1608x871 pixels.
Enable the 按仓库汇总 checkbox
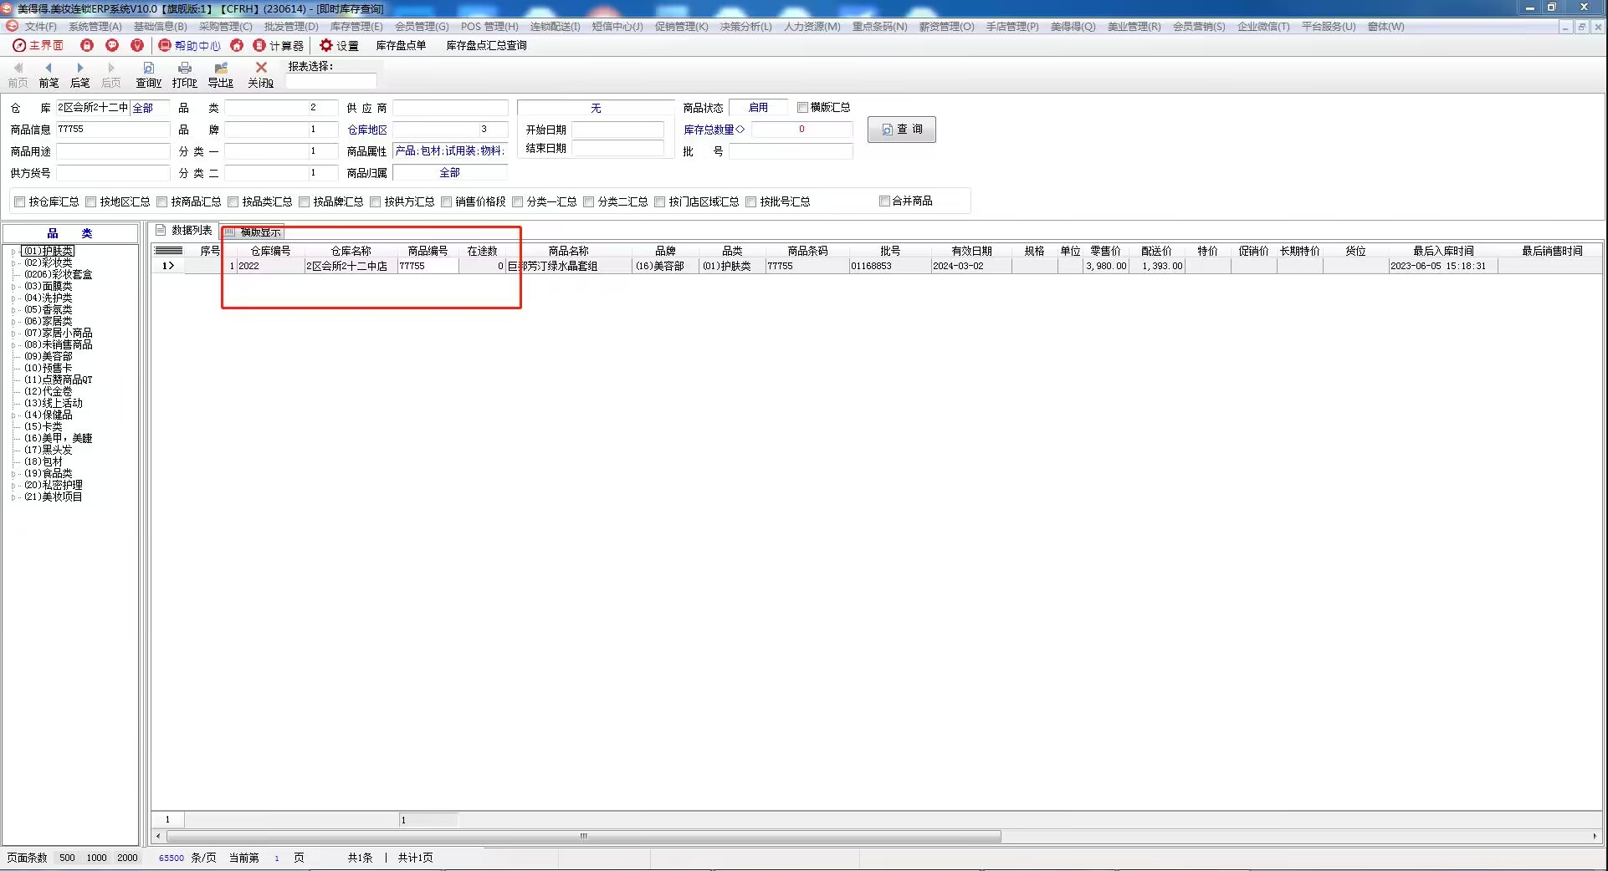click(x=20, y=201)
